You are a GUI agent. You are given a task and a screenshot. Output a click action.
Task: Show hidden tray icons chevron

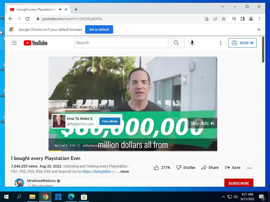223,197
